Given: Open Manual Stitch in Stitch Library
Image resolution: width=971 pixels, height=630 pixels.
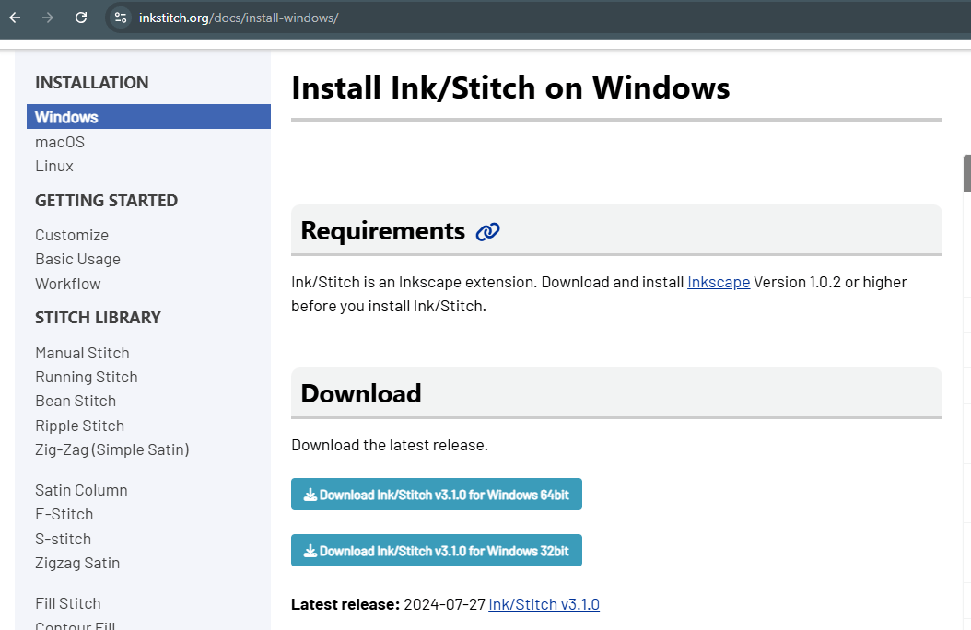Looking at the screenshot, I should pyautogui.click(x=82, y=353).
